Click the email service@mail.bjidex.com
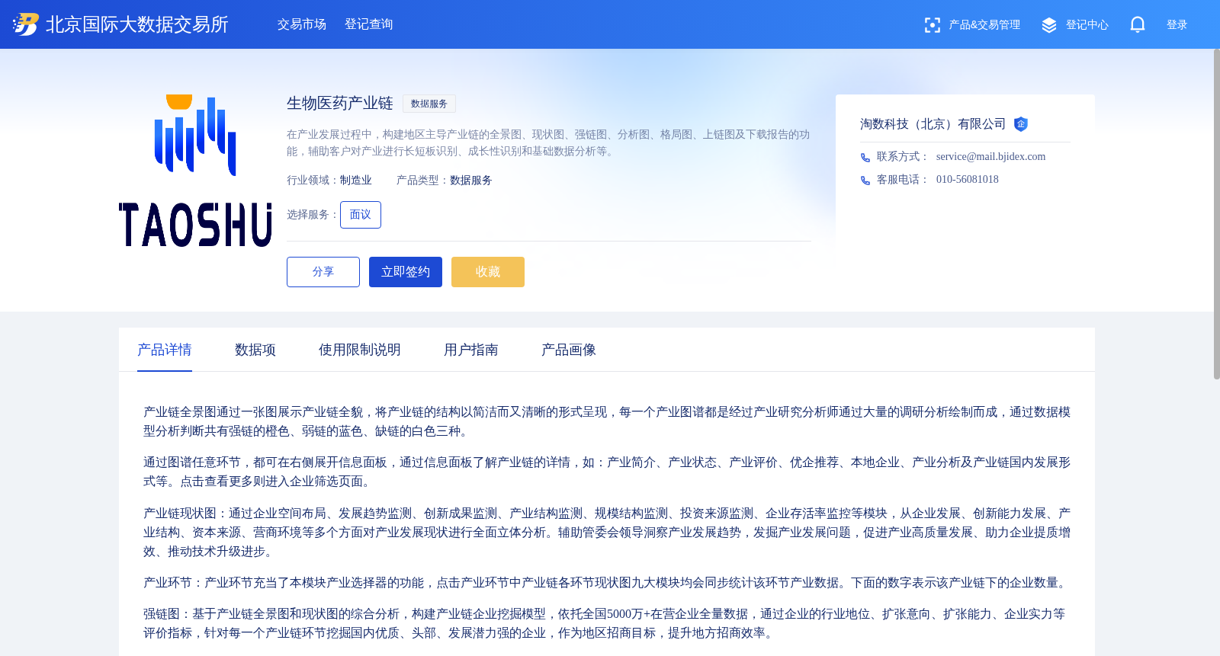 tap(990, 157)
